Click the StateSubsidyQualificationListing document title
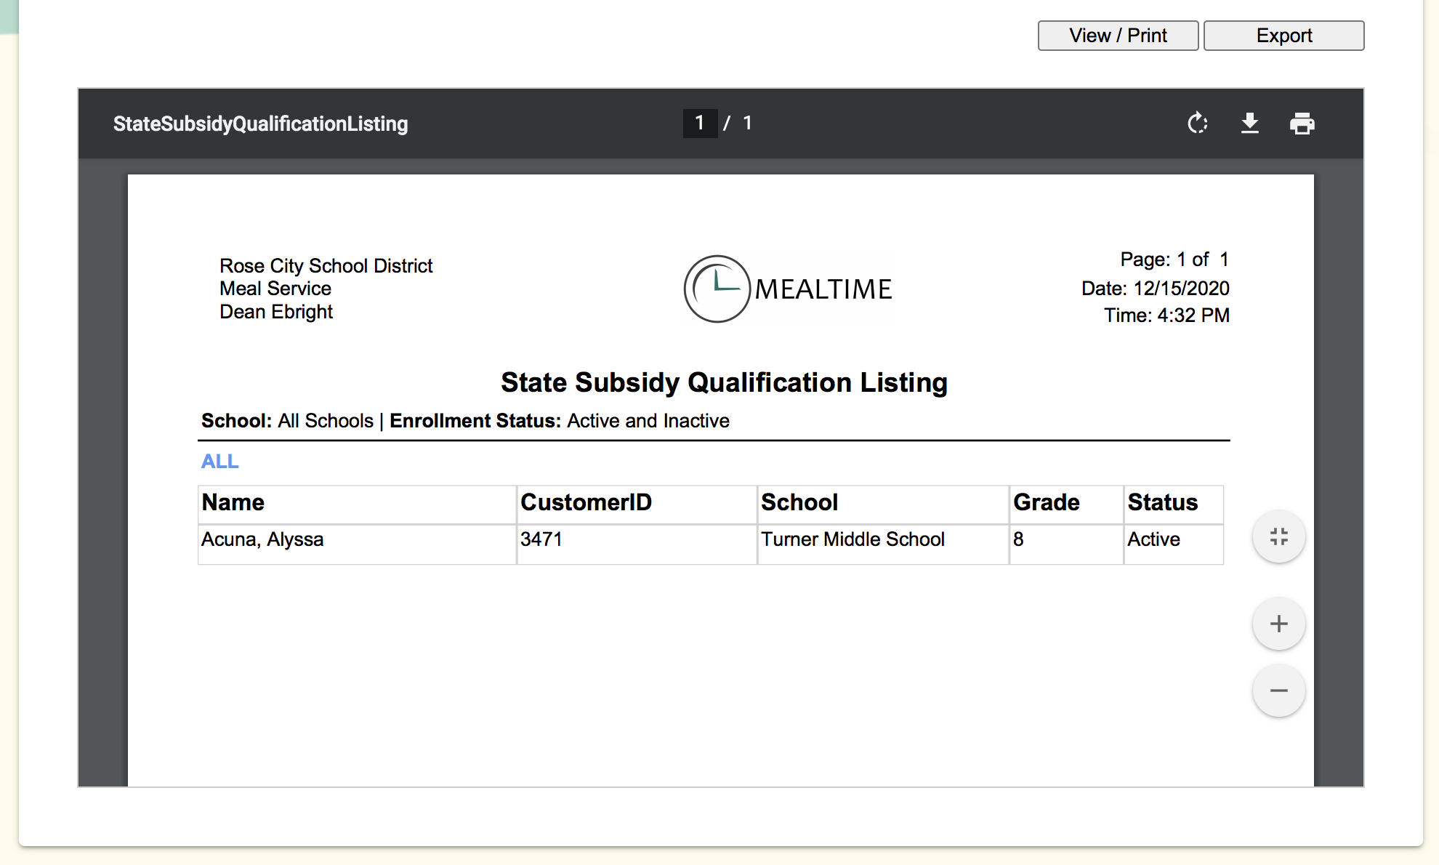 [x=260, y=124]
